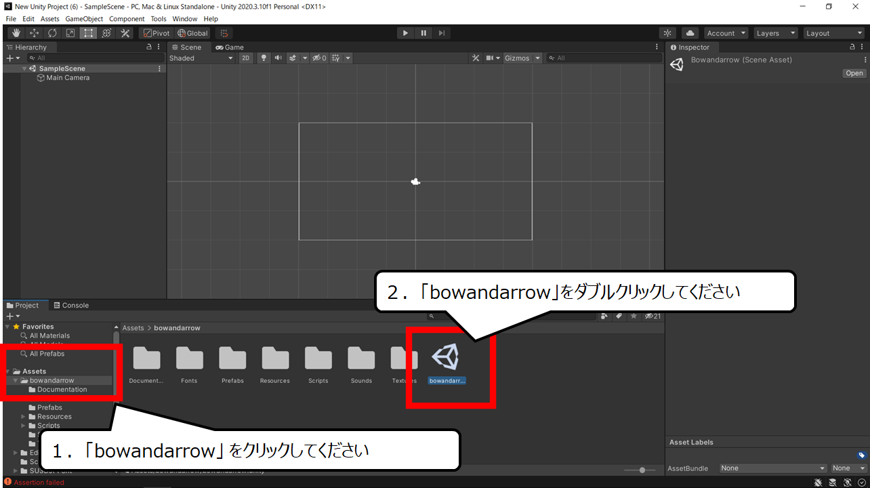Select the Rotate tool
This screenshot has height=488, width=870.
pos(52,33)
